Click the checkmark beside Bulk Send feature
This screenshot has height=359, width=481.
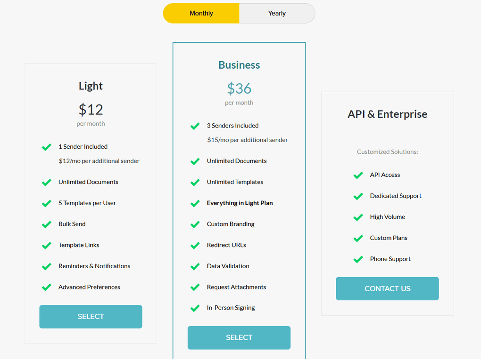click(46, 224)
